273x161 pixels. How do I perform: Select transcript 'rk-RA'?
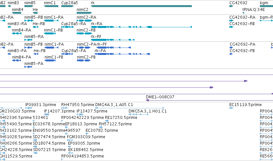point(141,27)
